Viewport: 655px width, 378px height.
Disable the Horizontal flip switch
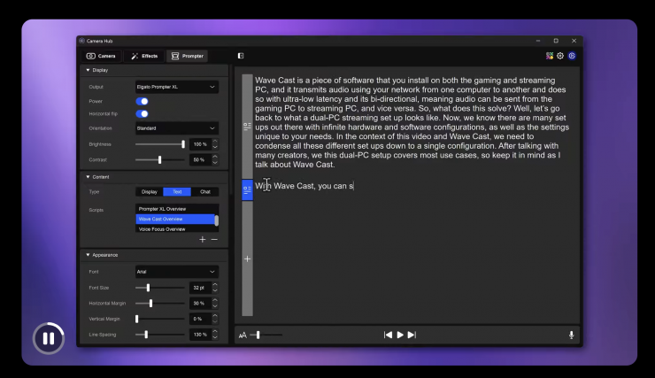[x=142, y=114]
